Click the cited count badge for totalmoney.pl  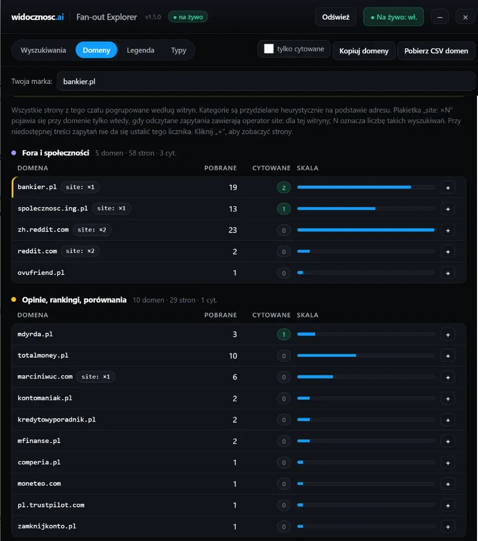(284, 356)
